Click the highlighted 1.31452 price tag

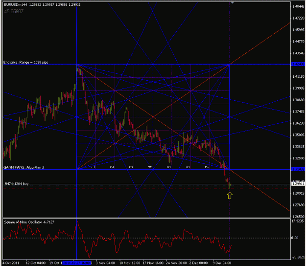pyautogui.click(x=298, y=169)
